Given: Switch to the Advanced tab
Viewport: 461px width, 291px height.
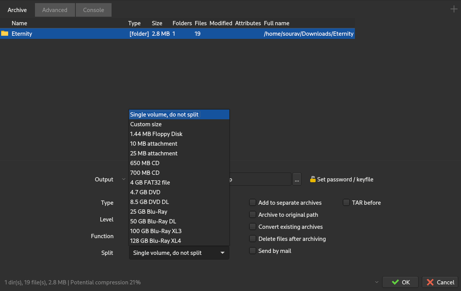Looking at the screenshot, I should click(x=54, y=10).
